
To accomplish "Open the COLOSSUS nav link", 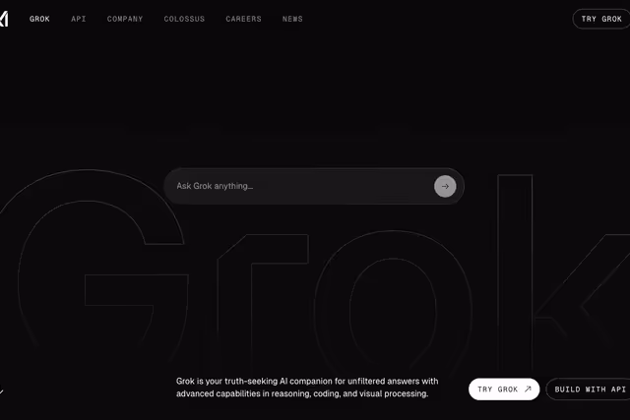I will point(184,19).
